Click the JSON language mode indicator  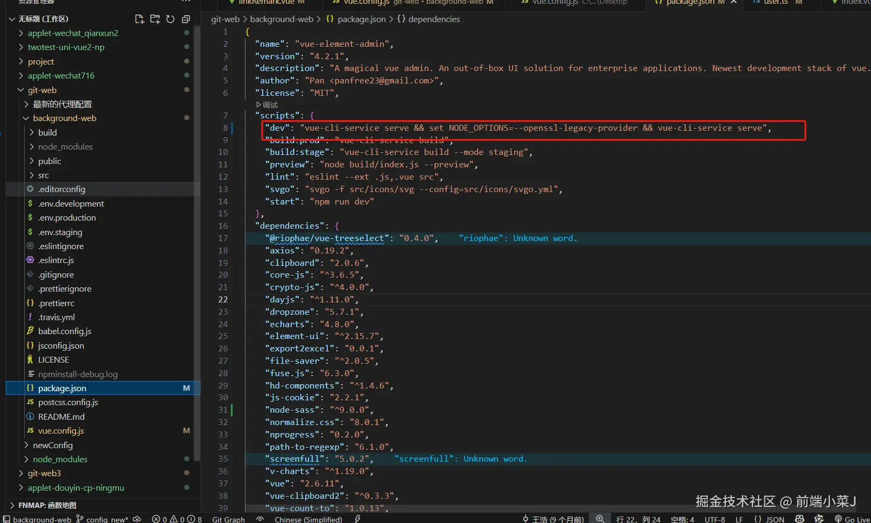(769, 519)
